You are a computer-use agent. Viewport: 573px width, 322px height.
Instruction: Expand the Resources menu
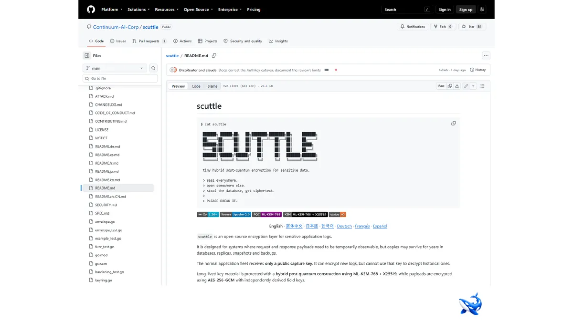point(167,10)
